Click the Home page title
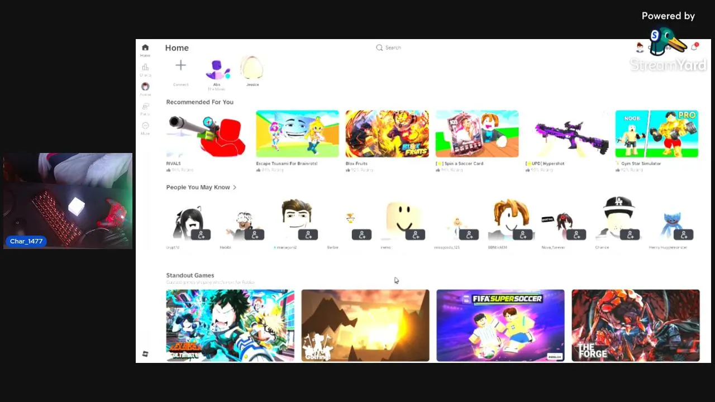 pos(177,48)
